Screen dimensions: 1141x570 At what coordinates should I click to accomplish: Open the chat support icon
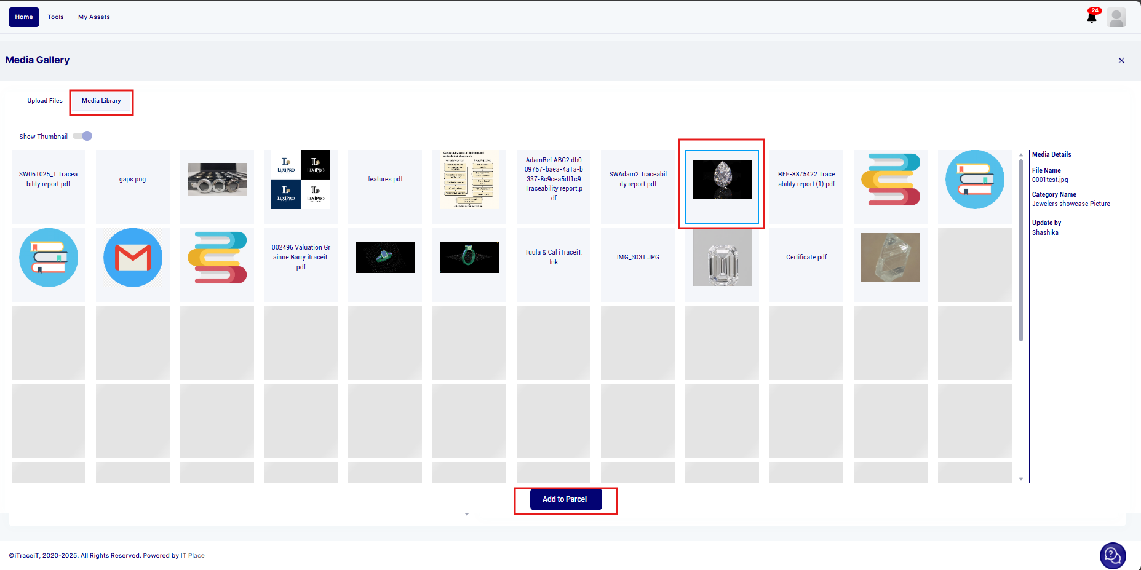[x=1112, y=556]
